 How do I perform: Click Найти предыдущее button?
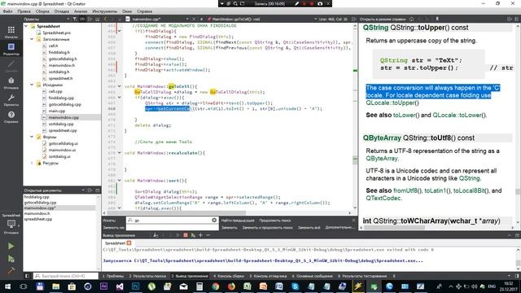tap(238, 221)
